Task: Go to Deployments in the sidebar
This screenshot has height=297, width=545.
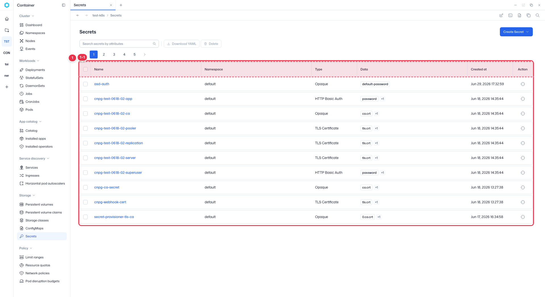Action: (x=35, y=70)
